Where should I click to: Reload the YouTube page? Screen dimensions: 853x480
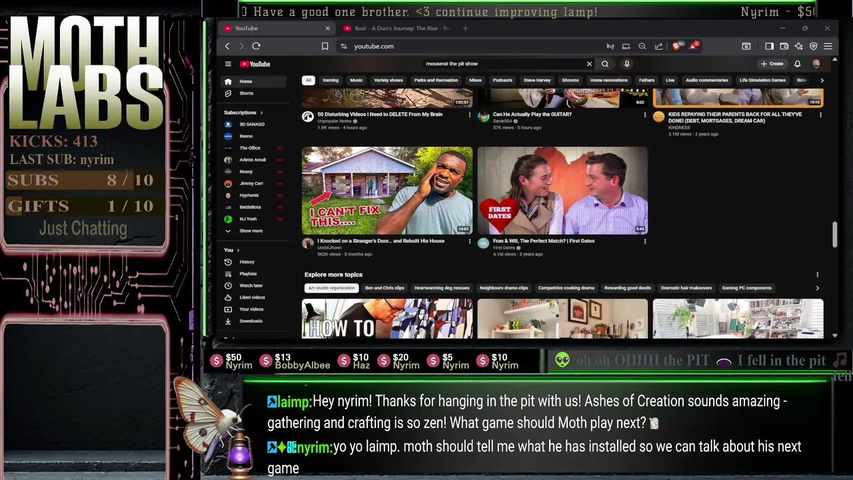pyautogui.click(x=256, y=46)
